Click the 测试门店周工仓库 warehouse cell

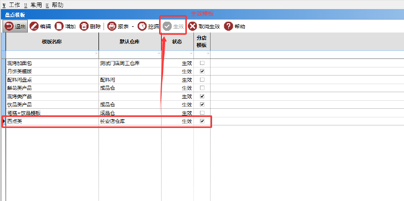(130, 63)
